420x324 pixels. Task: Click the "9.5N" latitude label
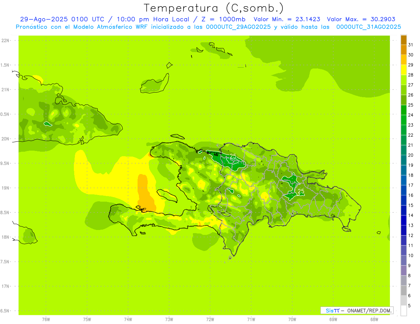5,163
